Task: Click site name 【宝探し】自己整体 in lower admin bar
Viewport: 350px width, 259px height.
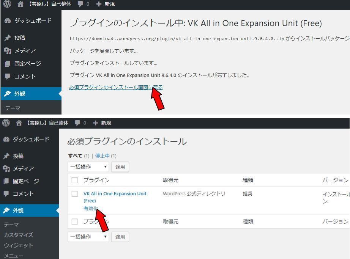Action: point(47,123)
